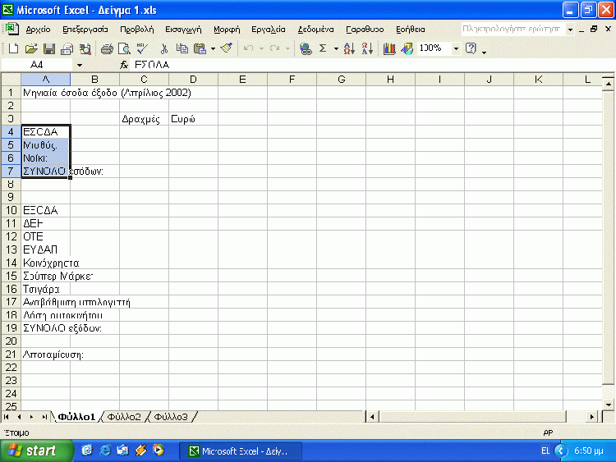Cut selection with the scissors icon
616x462 pixels.
pyautogui.click(x=163, y=48)
